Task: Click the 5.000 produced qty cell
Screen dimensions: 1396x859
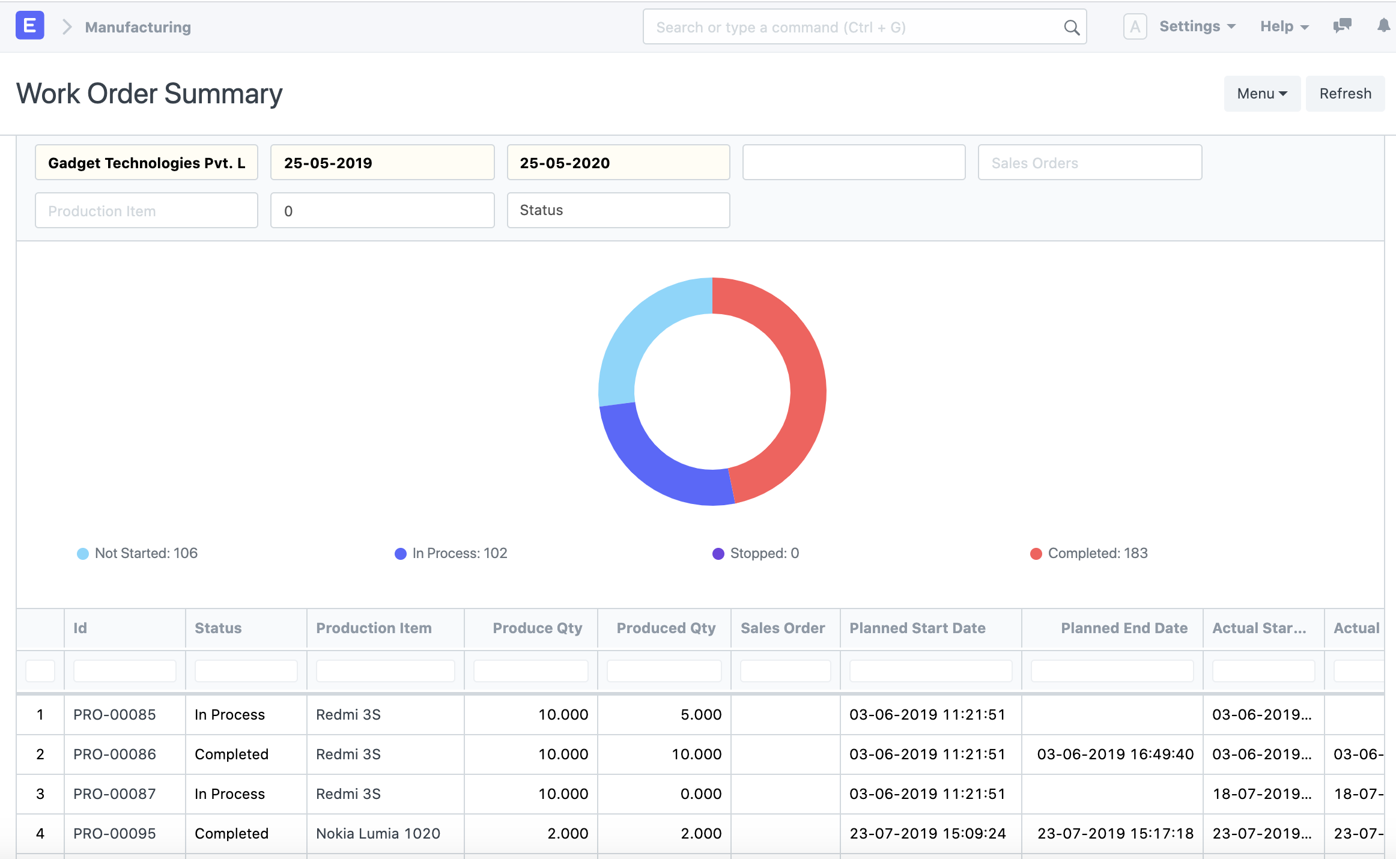Action: point(664,715)
